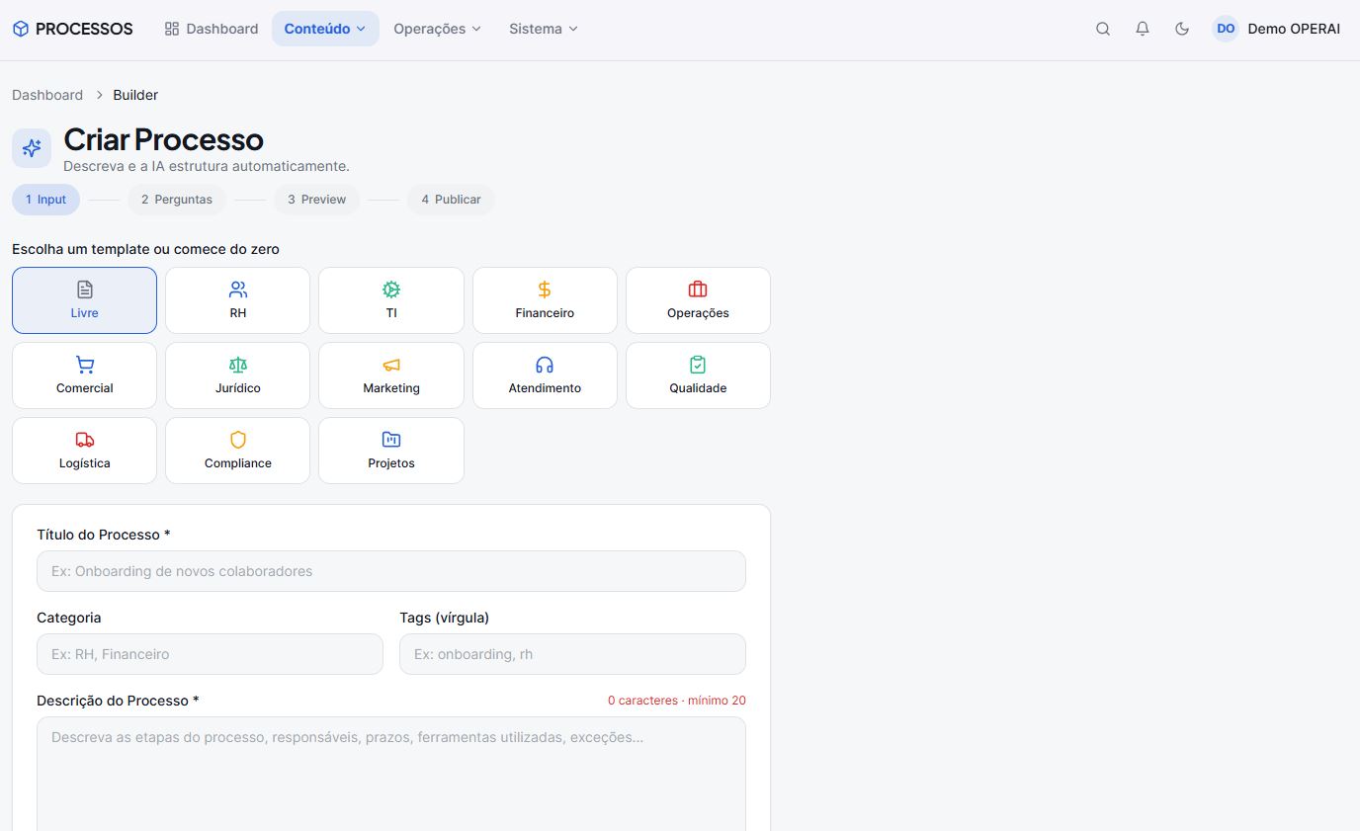1360x831 pixels.
Task: Jump to step 4 Publicar
Action: click(451, 200)
